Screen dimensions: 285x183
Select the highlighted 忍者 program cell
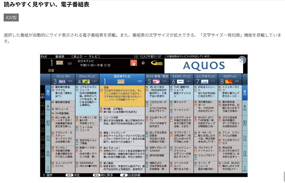122,96
